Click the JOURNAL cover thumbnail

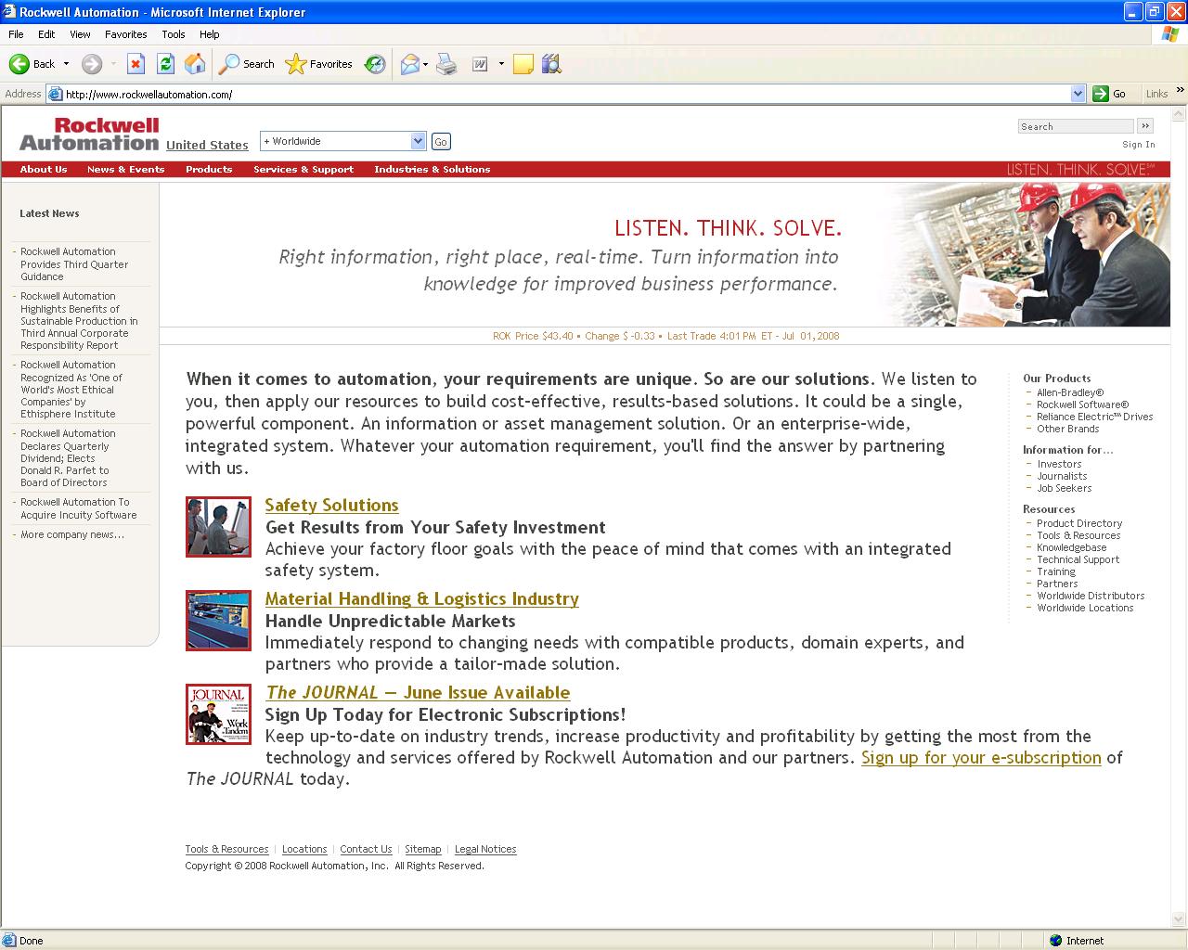point(218,713)
